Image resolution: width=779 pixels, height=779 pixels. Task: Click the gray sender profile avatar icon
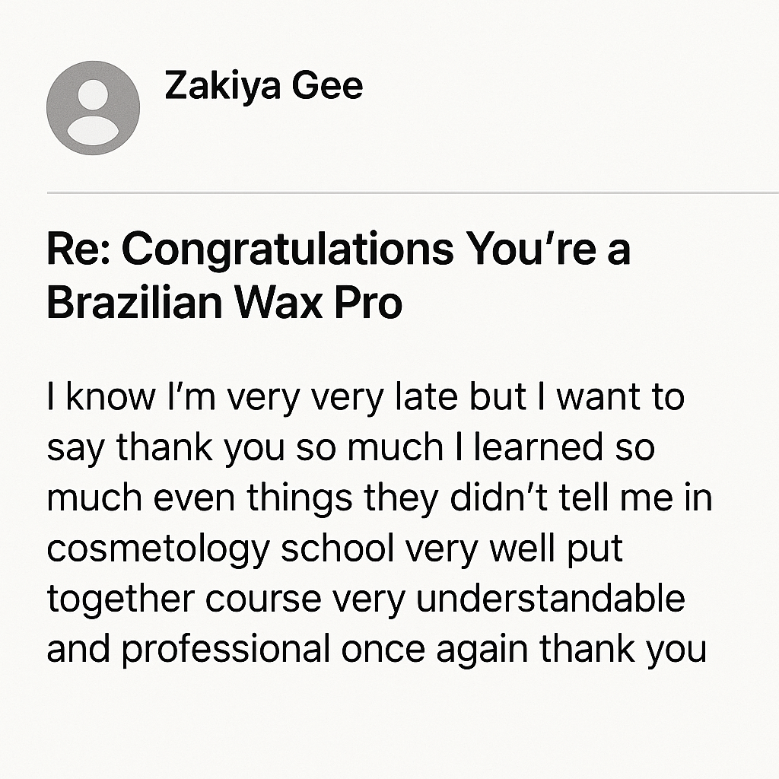click(x=93, y=108)
